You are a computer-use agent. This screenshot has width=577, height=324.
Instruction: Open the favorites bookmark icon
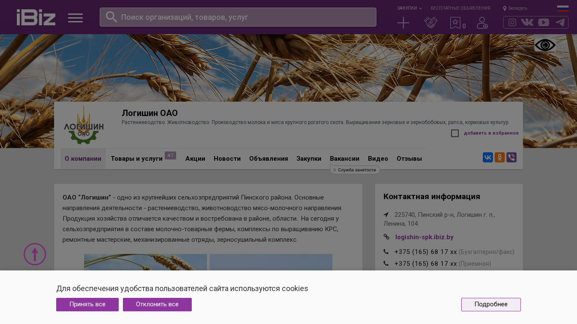point(455,23)
